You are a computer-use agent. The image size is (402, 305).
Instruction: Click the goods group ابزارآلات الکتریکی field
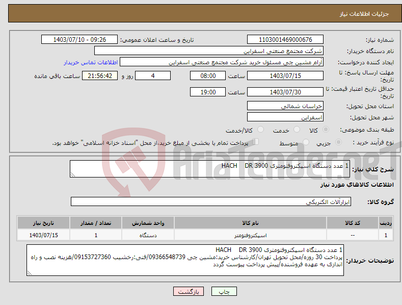tap(211, 201)
